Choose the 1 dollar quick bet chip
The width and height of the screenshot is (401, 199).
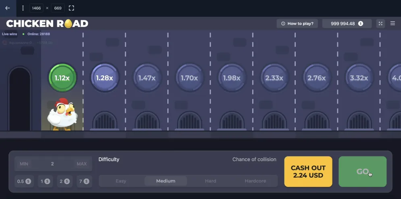tap(45, 181)
